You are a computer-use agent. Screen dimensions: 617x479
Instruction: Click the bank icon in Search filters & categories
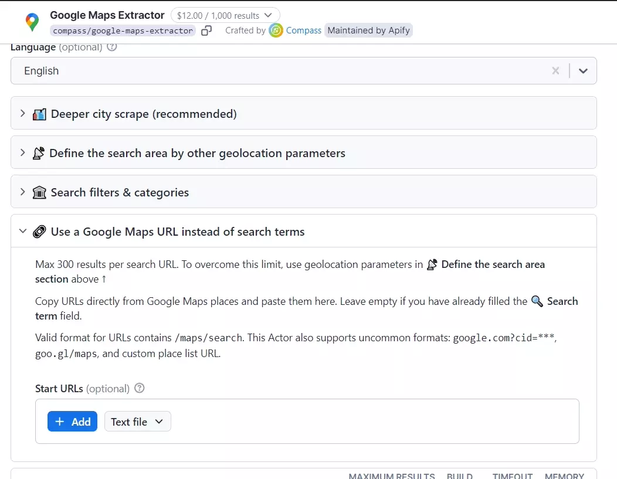coord(39,192)
